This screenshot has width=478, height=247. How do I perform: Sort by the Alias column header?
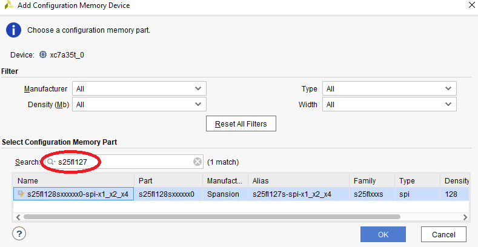tap(298, 180)
